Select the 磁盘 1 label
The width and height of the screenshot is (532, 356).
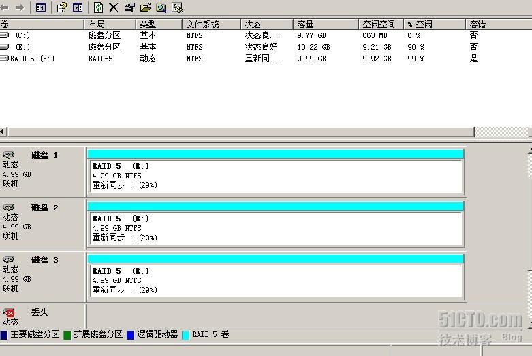(44, 155)
